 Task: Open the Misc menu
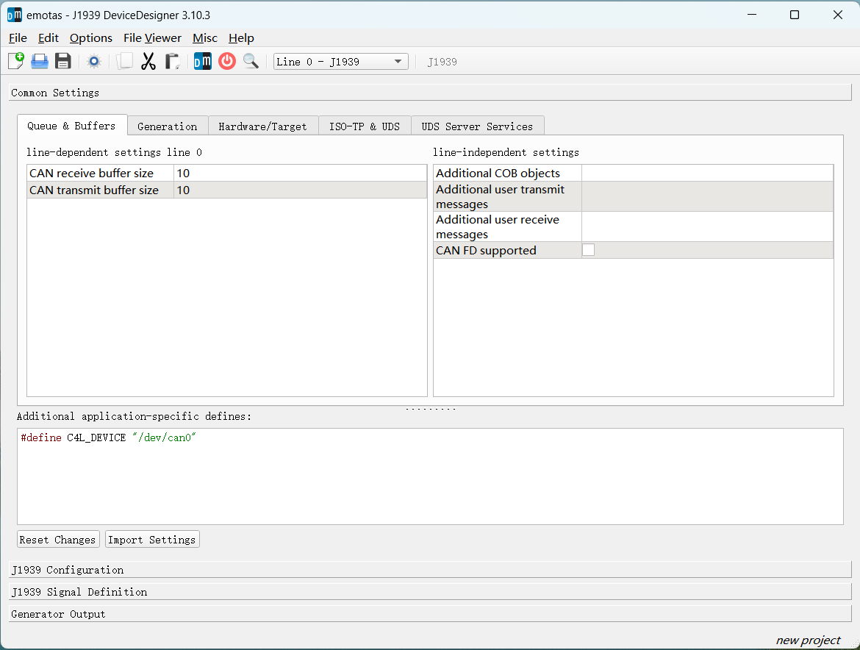(205, 37)
